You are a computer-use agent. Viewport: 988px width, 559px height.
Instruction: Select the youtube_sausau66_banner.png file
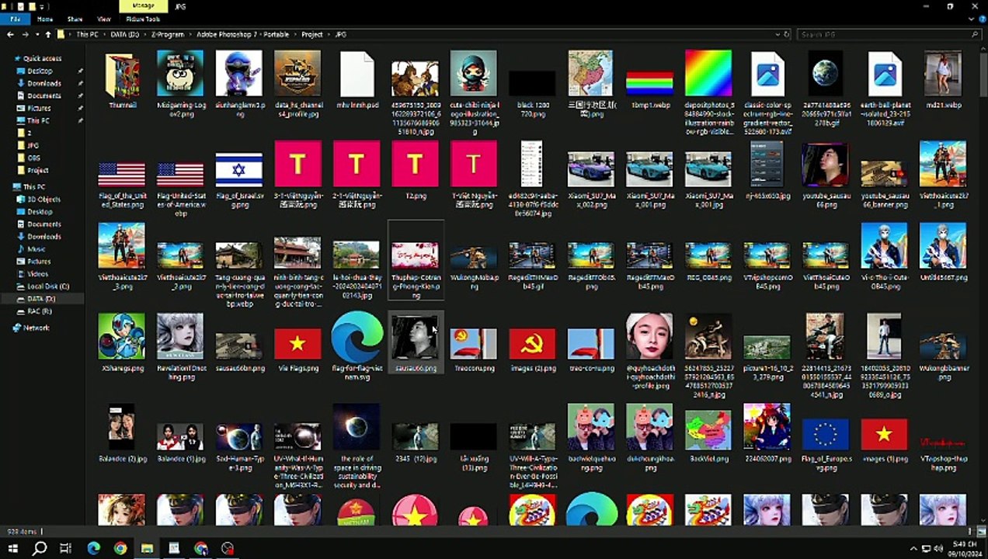click(x=884, y=185)
